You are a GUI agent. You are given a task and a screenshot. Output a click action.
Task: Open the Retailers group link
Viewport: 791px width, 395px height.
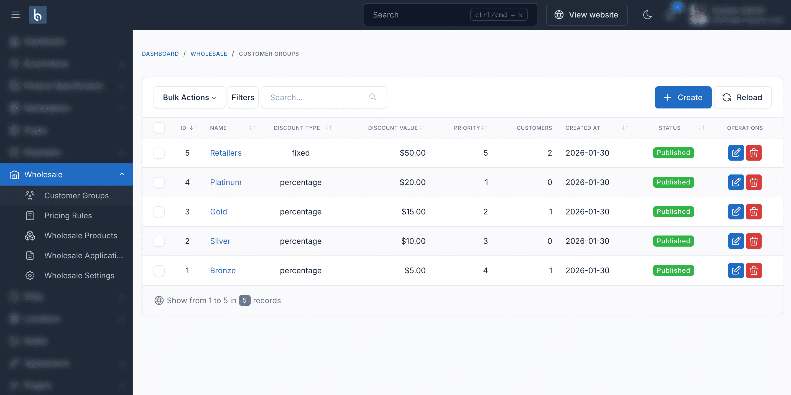[x=225, y=153]
